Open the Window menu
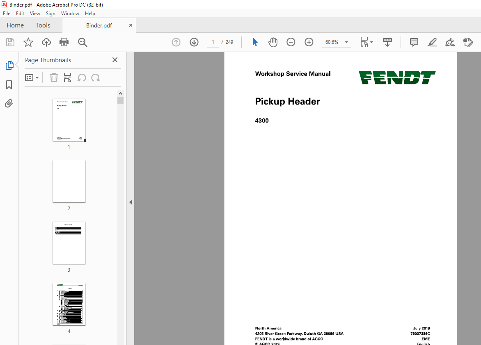Viewport: 481px width, 345px height. (x=70, y=14)
